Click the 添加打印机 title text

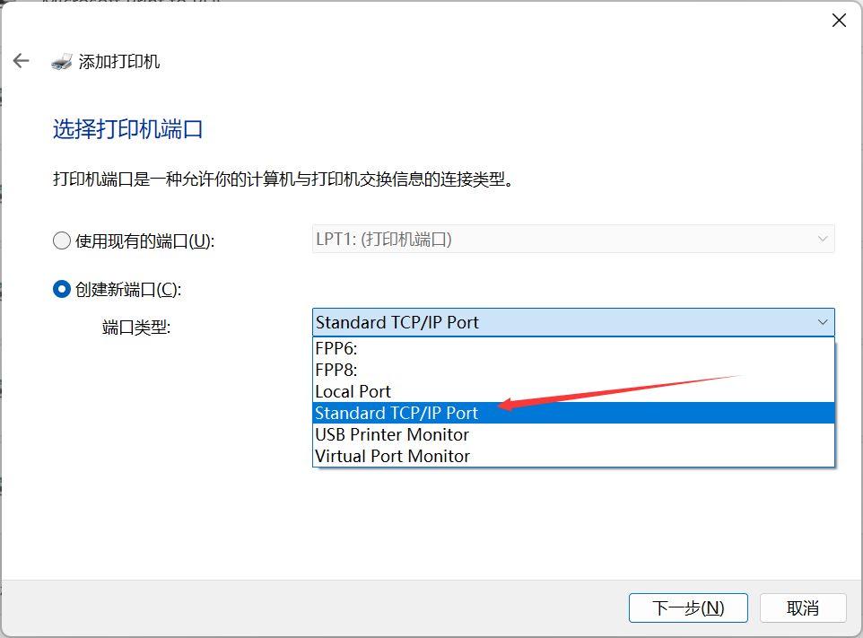tap(119, 62)
